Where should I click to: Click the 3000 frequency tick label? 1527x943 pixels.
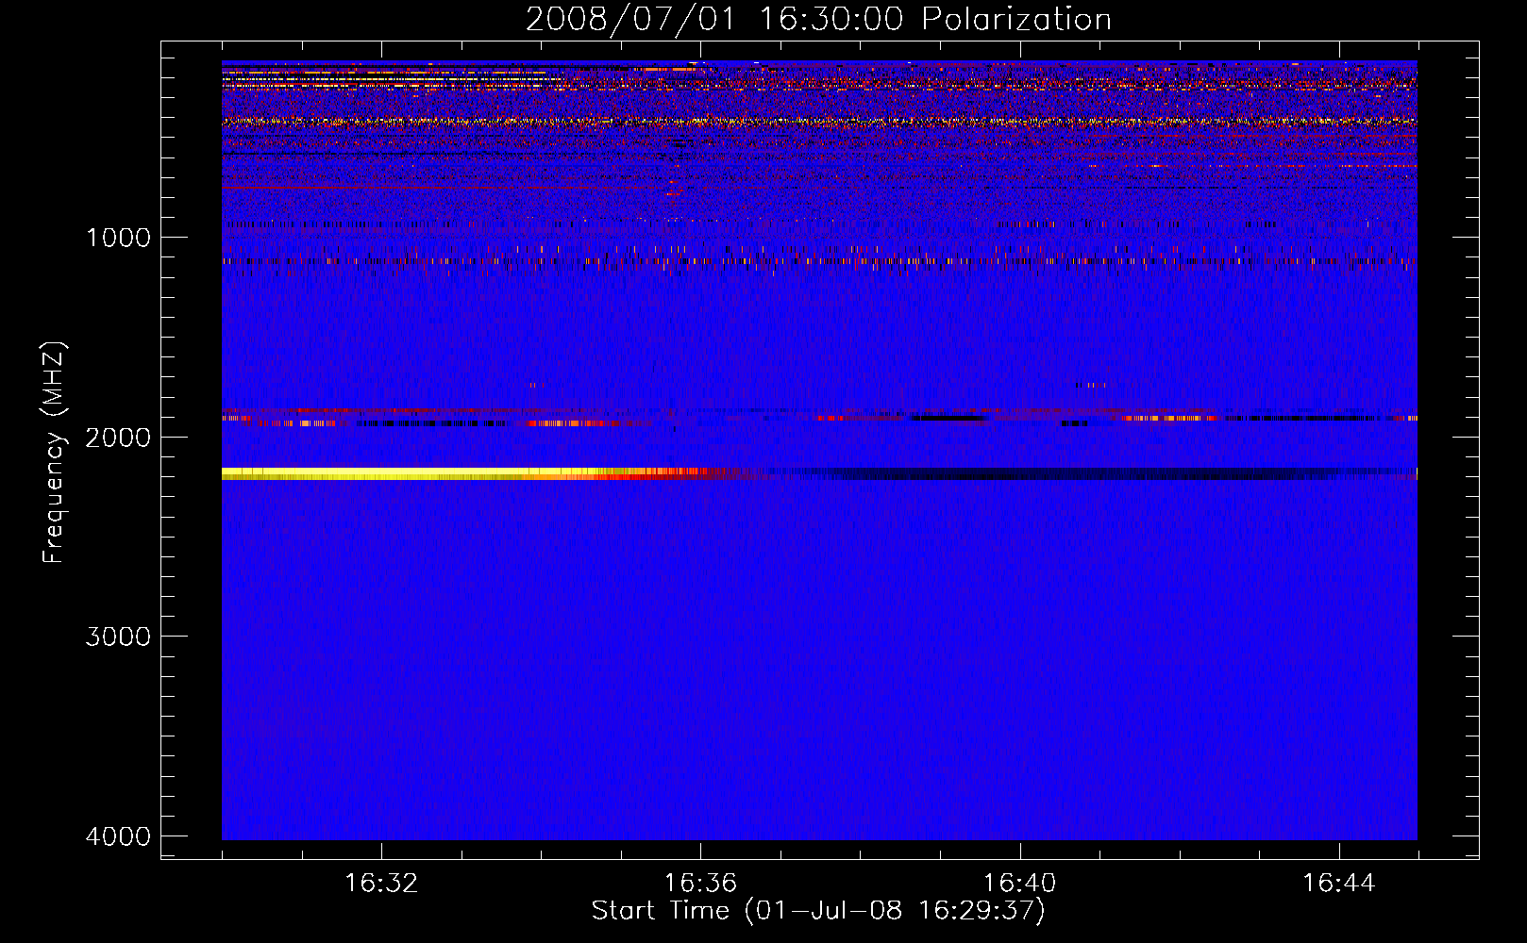(x=118, y=637)
